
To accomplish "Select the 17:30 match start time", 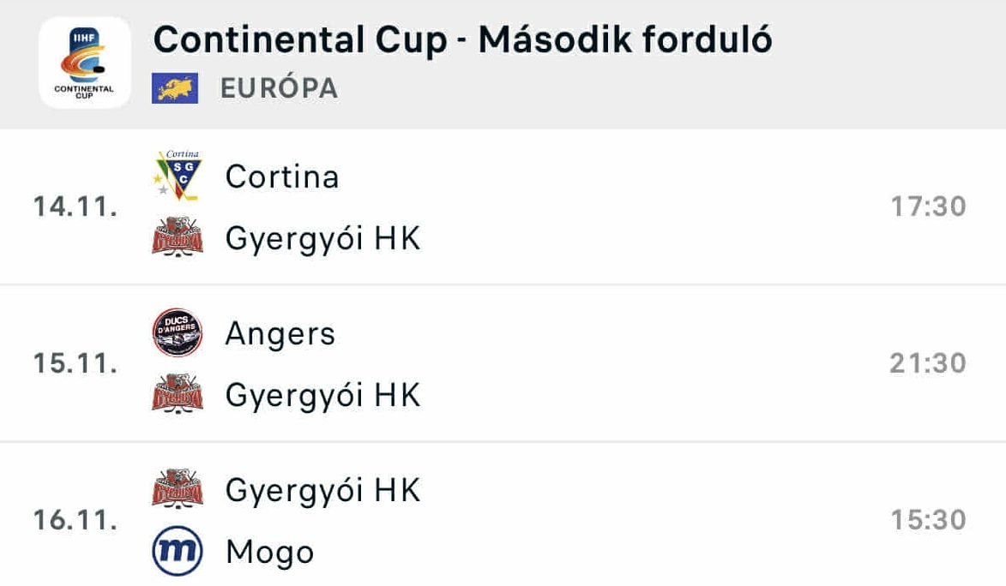I will (x=928, y=207).
